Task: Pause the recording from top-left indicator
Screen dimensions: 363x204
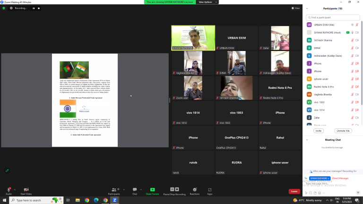Action: (x=34, y=8)
